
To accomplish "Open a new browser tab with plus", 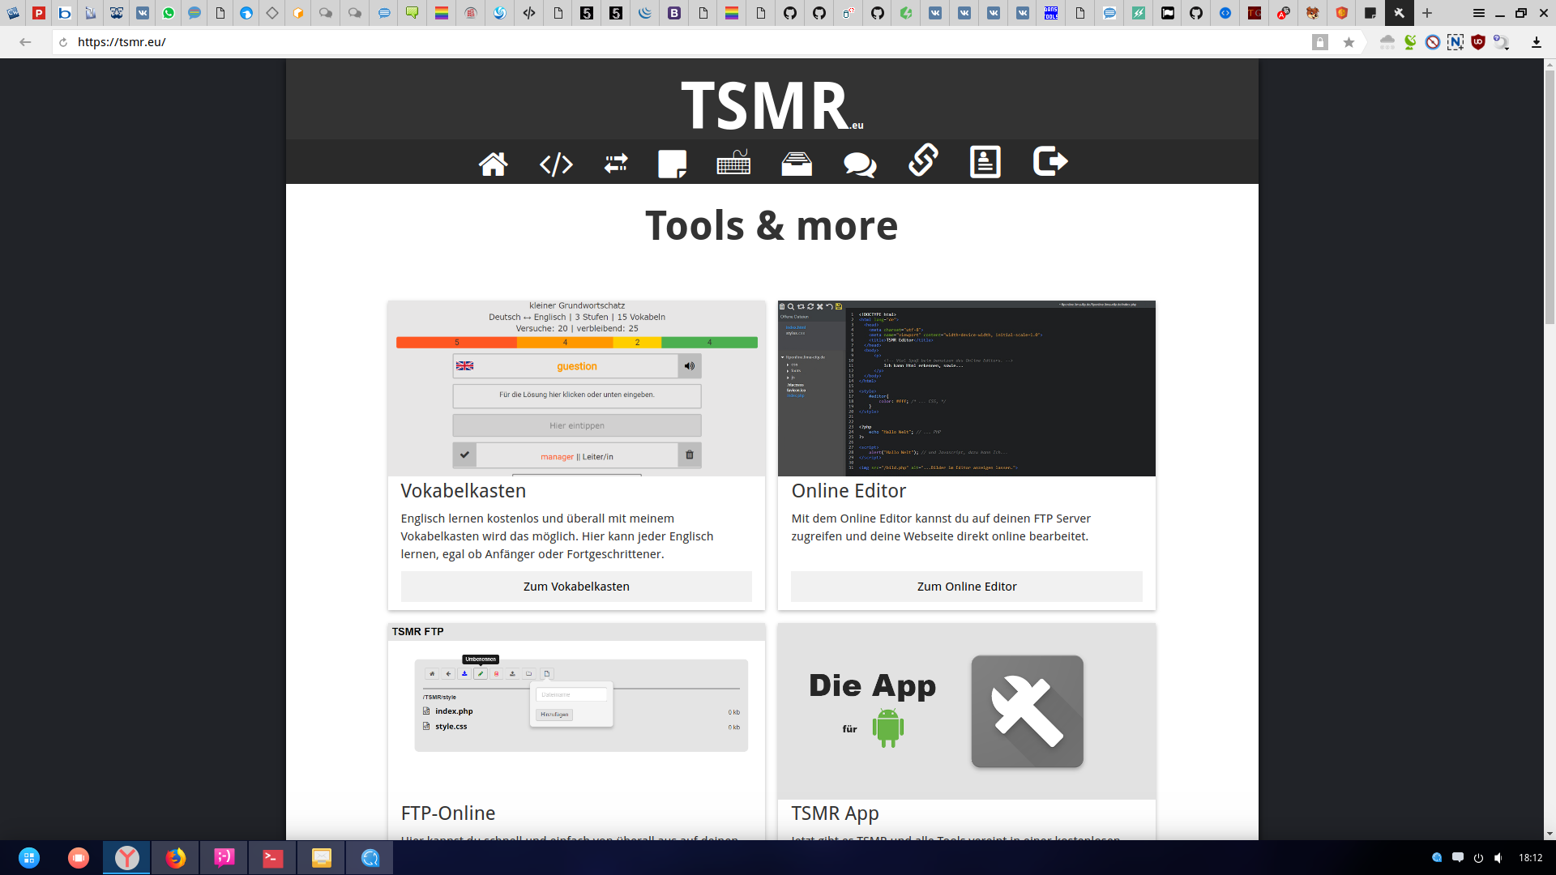I will [x=1427, y=13].
